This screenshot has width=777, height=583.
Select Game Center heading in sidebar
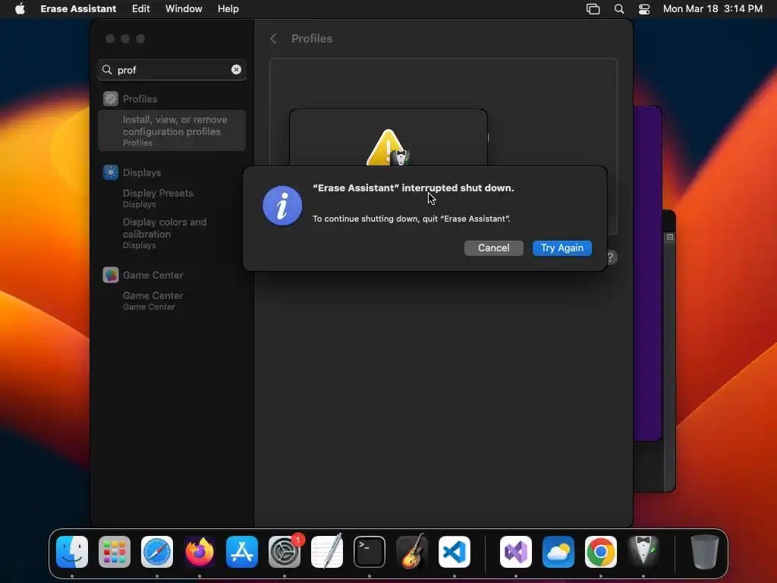(x=153, y=275)
